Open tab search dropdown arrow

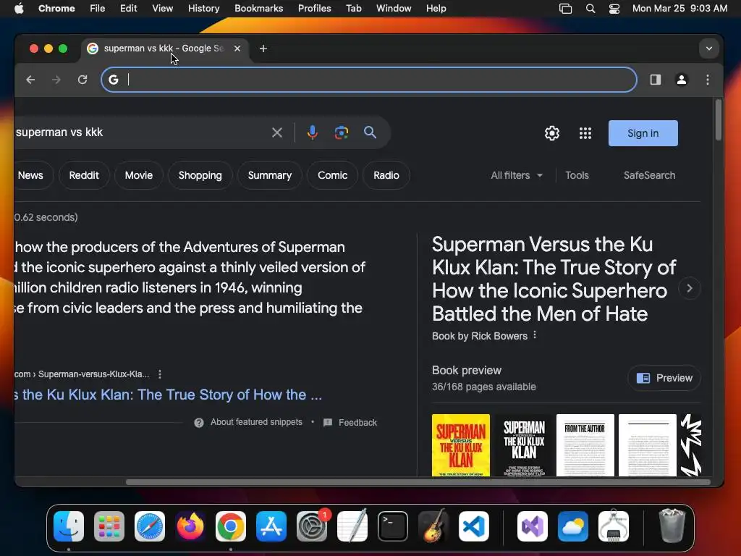(x=709, y=49)
